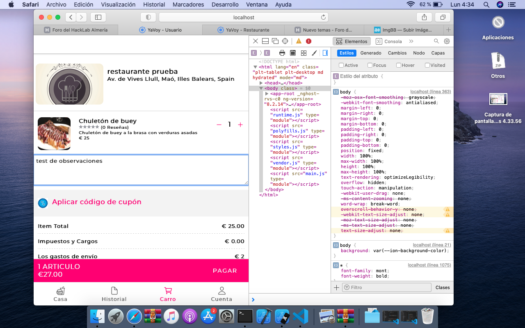Detach inspector into separate window
This screenshot has height=328, width=525.
[x=275, y=41]
